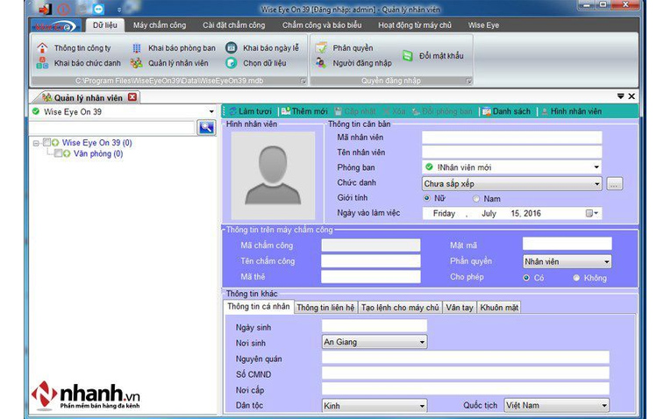Screen dimensions: 671x419
Task: Click the Mật mã input field
Action: 567,245
